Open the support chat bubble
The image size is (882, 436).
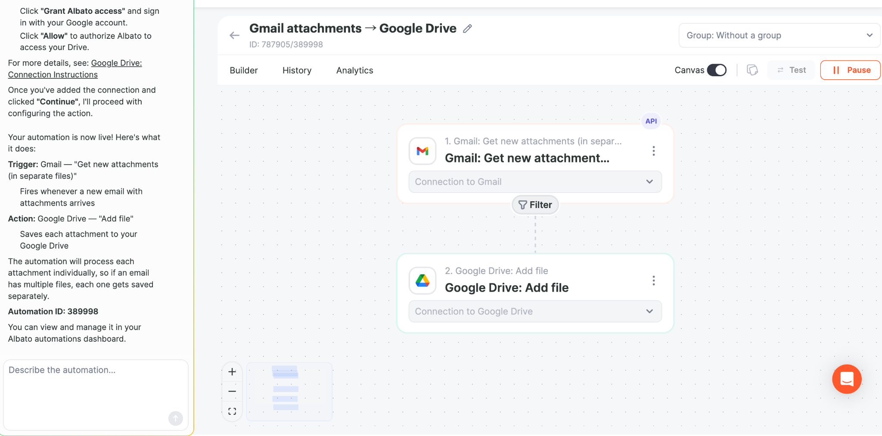pyautogui.click(x=847, y=379)
